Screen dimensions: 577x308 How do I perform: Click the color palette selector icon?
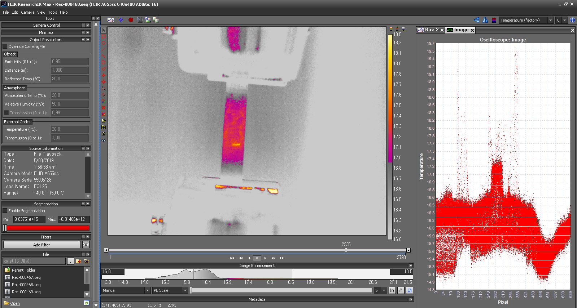click(x=494, y=20)
